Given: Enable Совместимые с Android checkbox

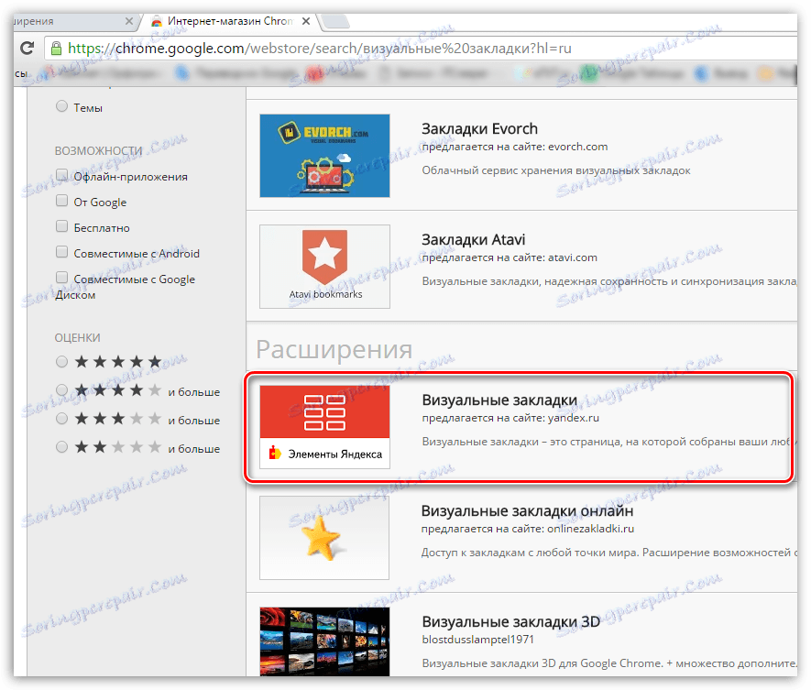Looking at the screenshot, I should pos(61,252).
